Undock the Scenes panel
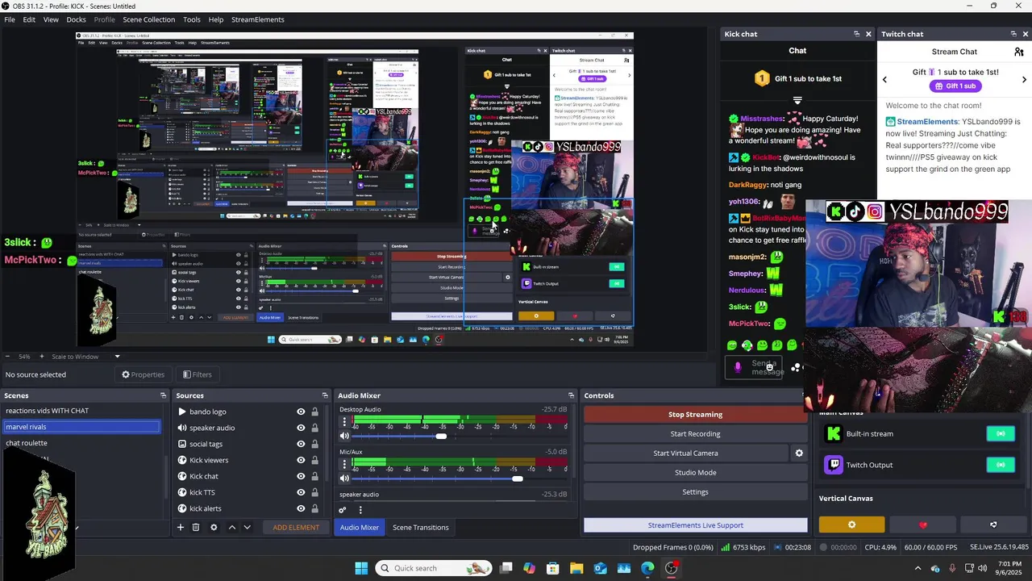1032x581 pixels. tap(163, 395)
